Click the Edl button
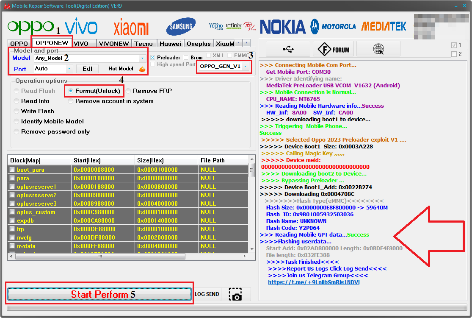This screenshot has width=472, height=318. 87,69
